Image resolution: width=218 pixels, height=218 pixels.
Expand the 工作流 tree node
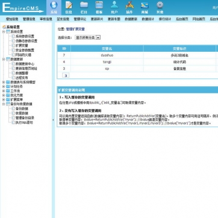click(x=4, y=91)
